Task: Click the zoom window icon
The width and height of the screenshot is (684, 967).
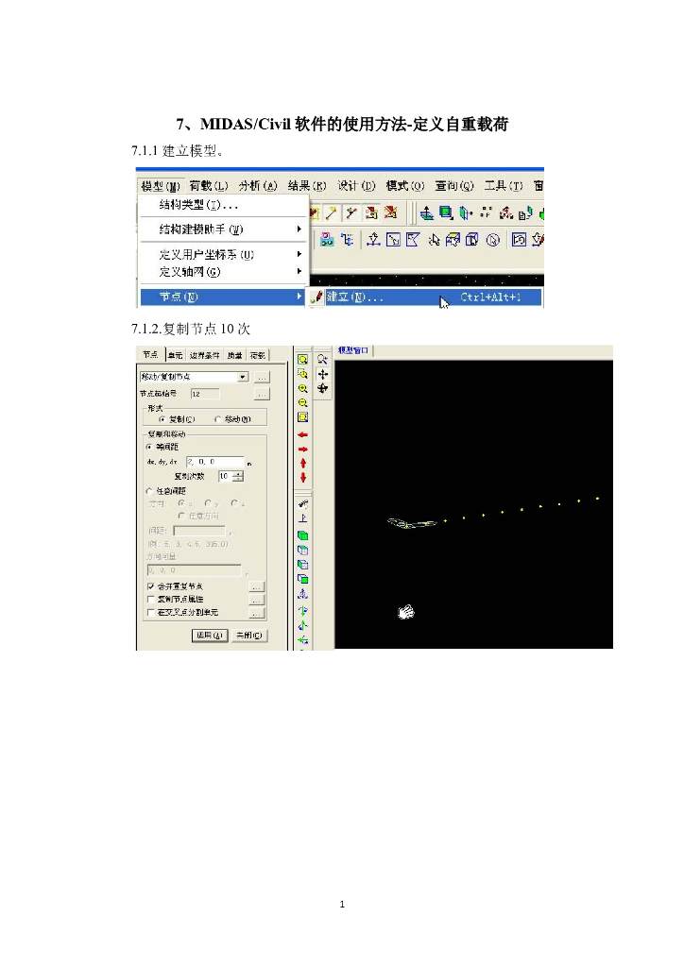Action: pos(303,374)
